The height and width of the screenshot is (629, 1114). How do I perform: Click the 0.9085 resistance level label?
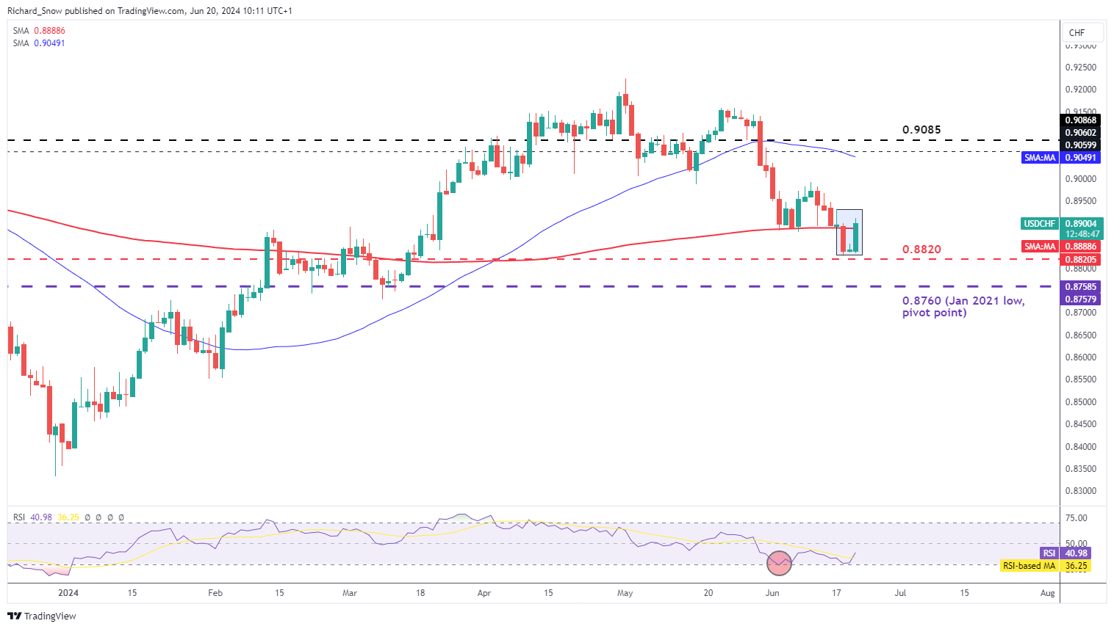(921, 130)
